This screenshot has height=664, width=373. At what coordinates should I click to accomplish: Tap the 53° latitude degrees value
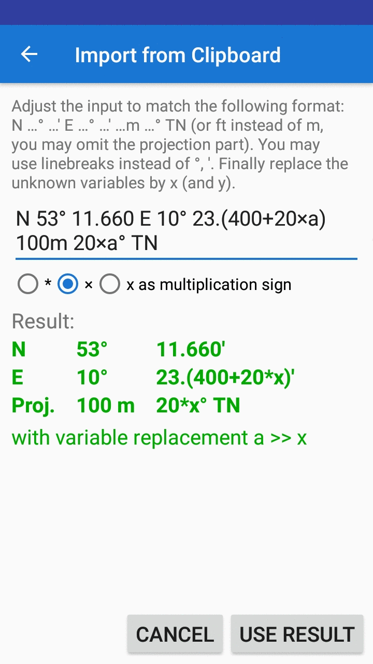(92, 350)
